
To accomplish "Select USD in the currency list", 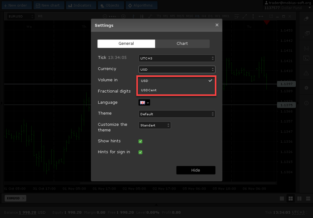I will pos(176,81).
